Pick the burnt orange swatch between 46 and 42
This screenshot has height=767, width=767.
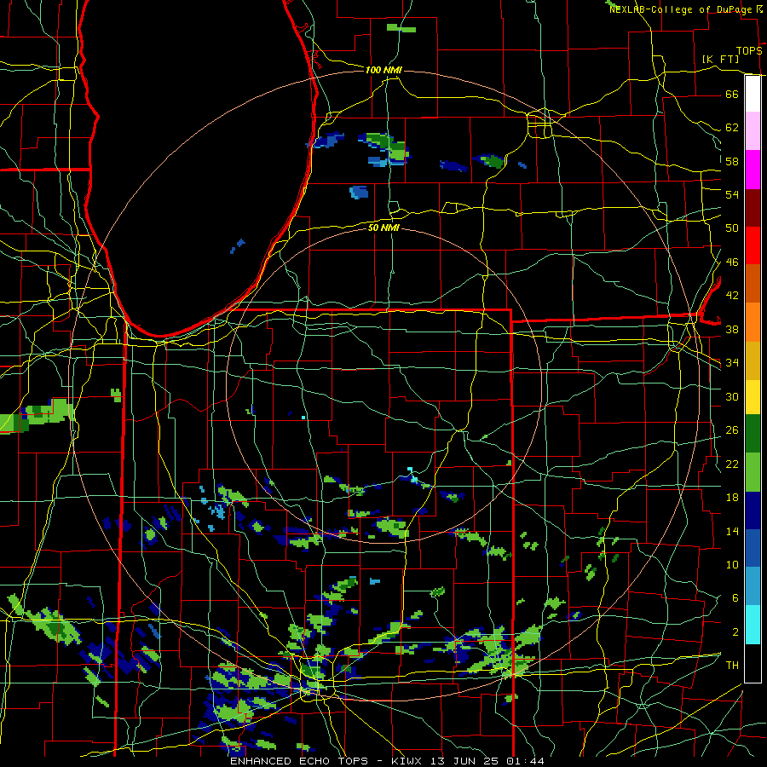[753, 284]
